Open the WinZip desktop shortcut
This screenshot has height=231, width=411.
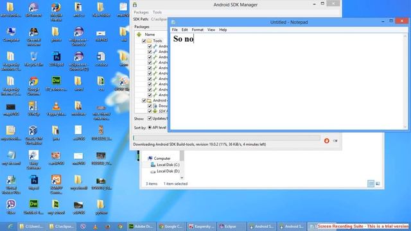click(33, 108)
